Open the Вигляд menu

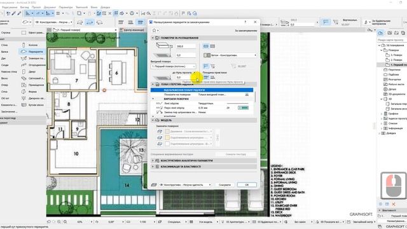pyautogui.click(x=24, y=7)
